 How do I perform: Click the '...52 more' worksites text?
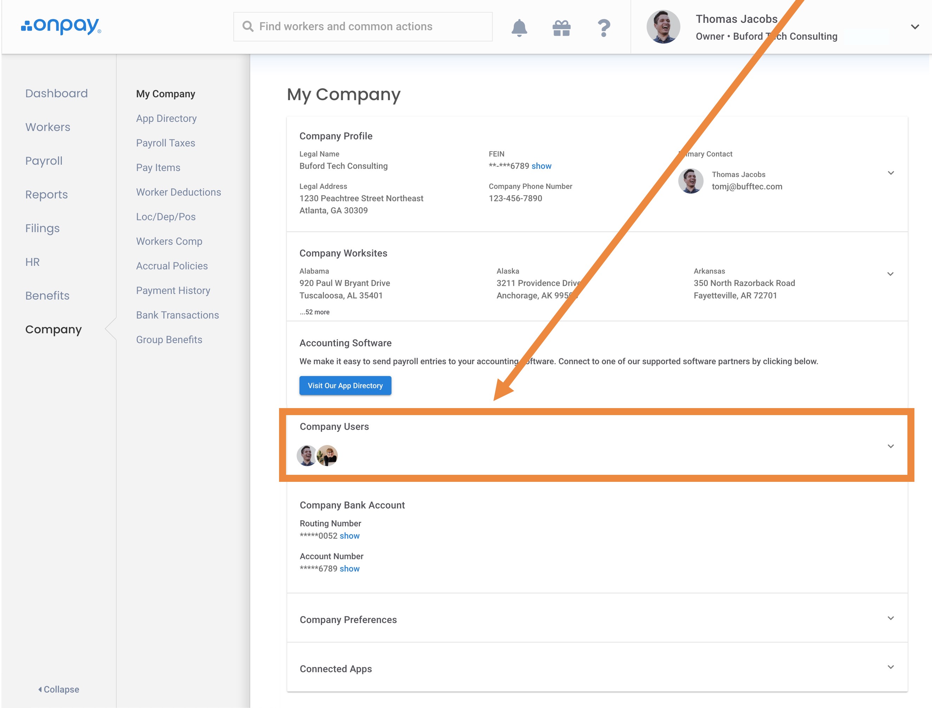click(315, 312)
